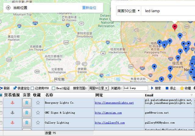Click the current location target icon
The image size is (195, 136).
click(8, 8)
